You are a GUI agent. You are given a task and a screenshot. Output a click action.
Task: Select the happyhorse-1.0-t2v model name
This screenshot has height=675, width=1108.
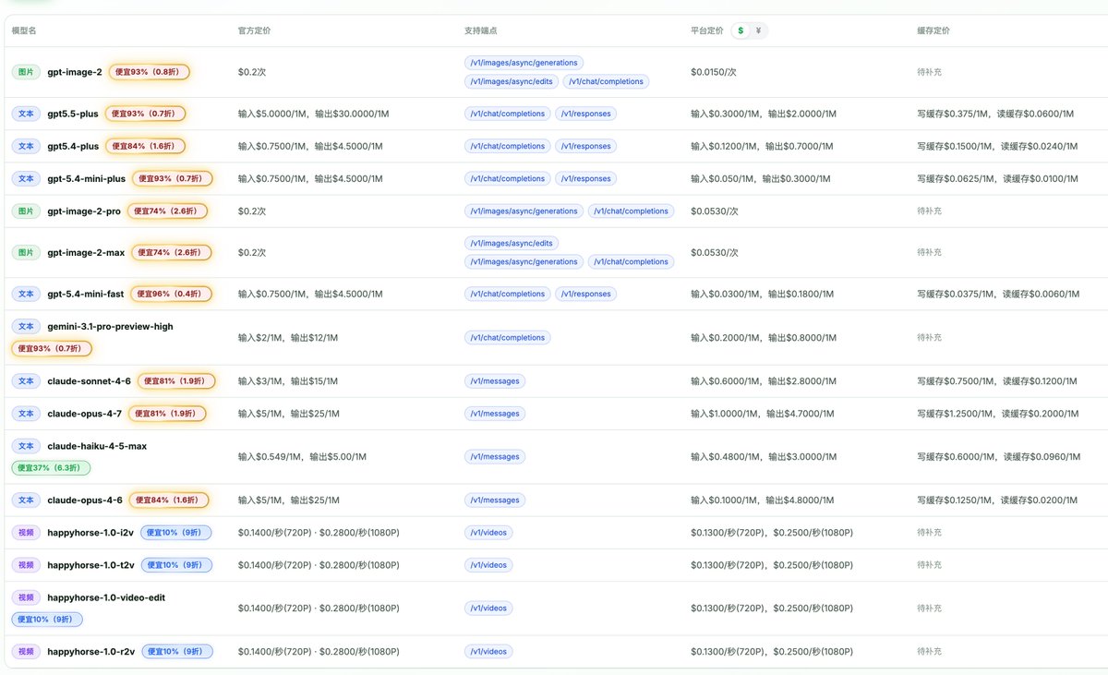click(x=90, y=564)
